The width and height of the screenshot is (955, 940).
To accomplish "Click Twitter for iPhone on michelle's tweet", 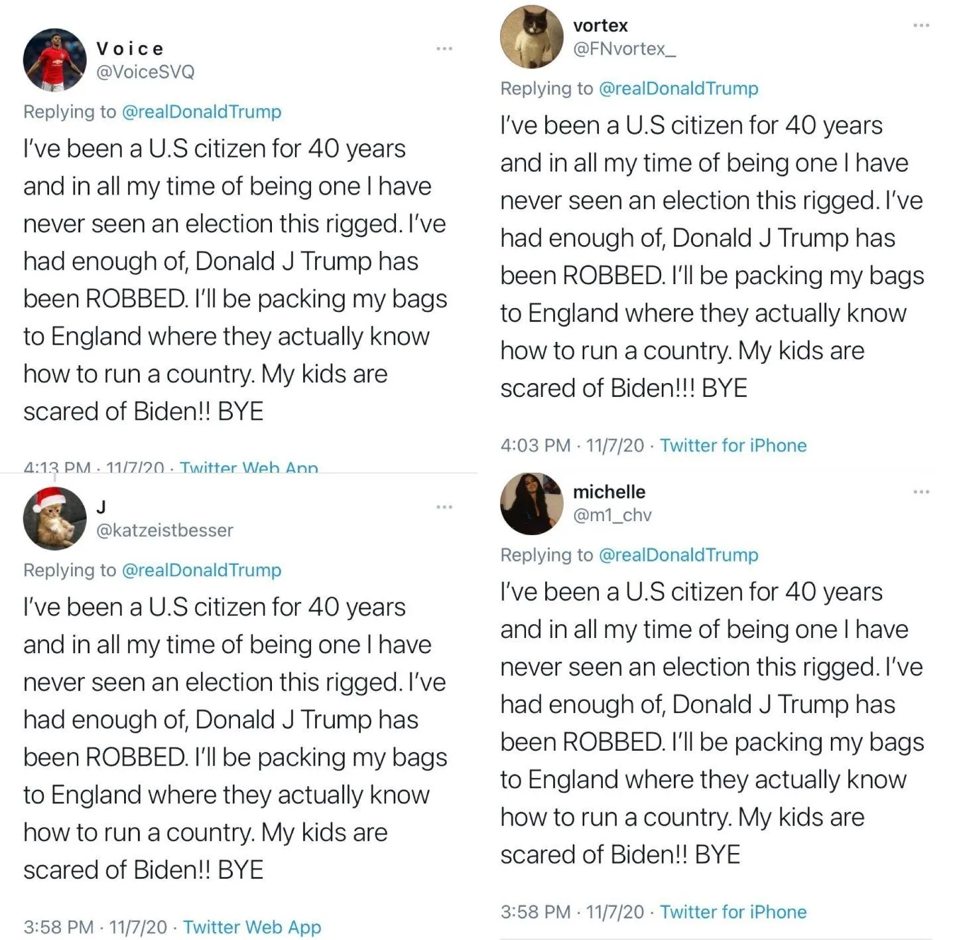I will (733, 912).
